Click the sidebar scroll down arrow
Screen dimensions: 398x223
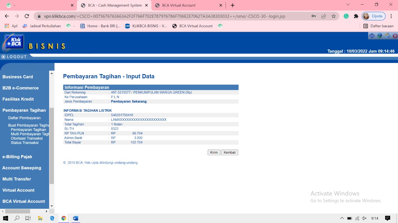point(52,206)
